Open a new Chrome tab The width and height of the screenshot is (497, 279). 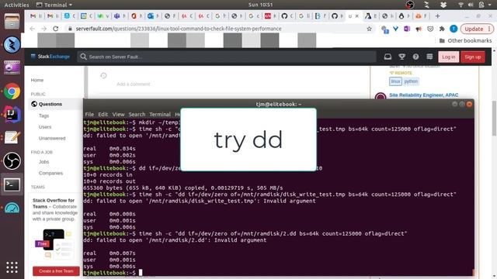coord(437,15)
